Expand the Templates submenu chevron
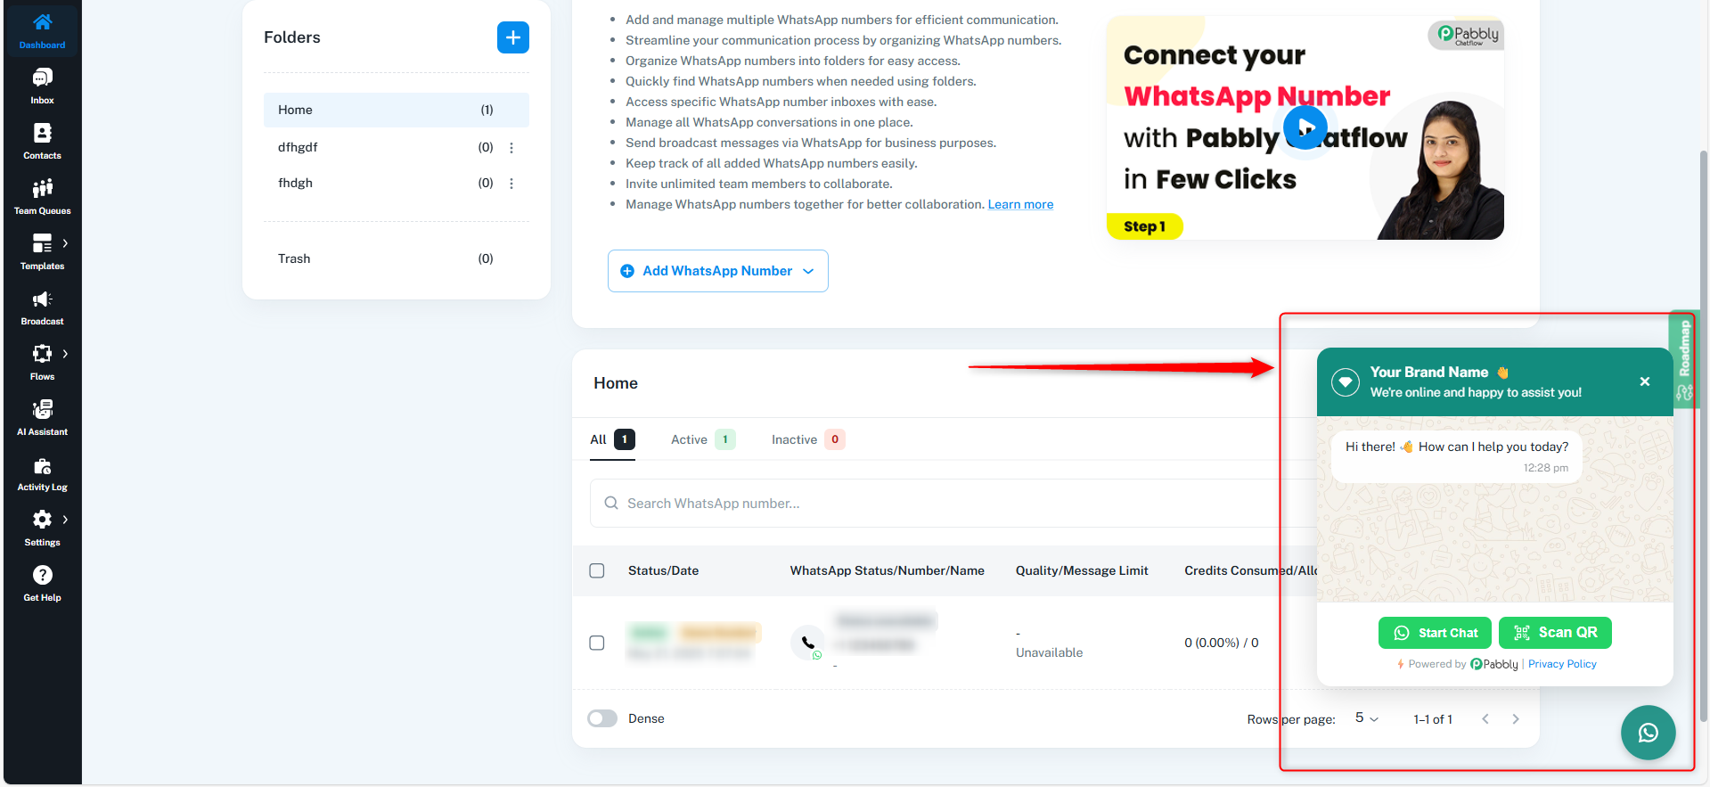This screenshot has width=1710, height=787. point(65,243)
